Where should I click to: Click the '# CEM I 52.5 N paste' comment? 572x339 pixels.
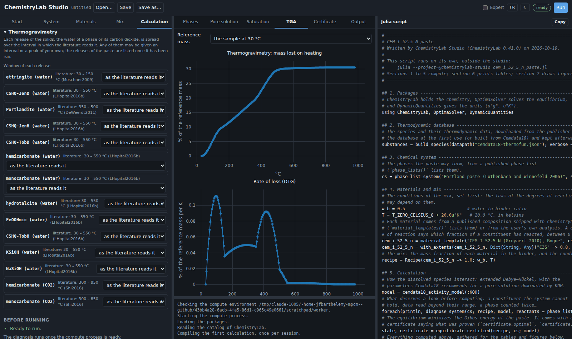click(408, 42)
